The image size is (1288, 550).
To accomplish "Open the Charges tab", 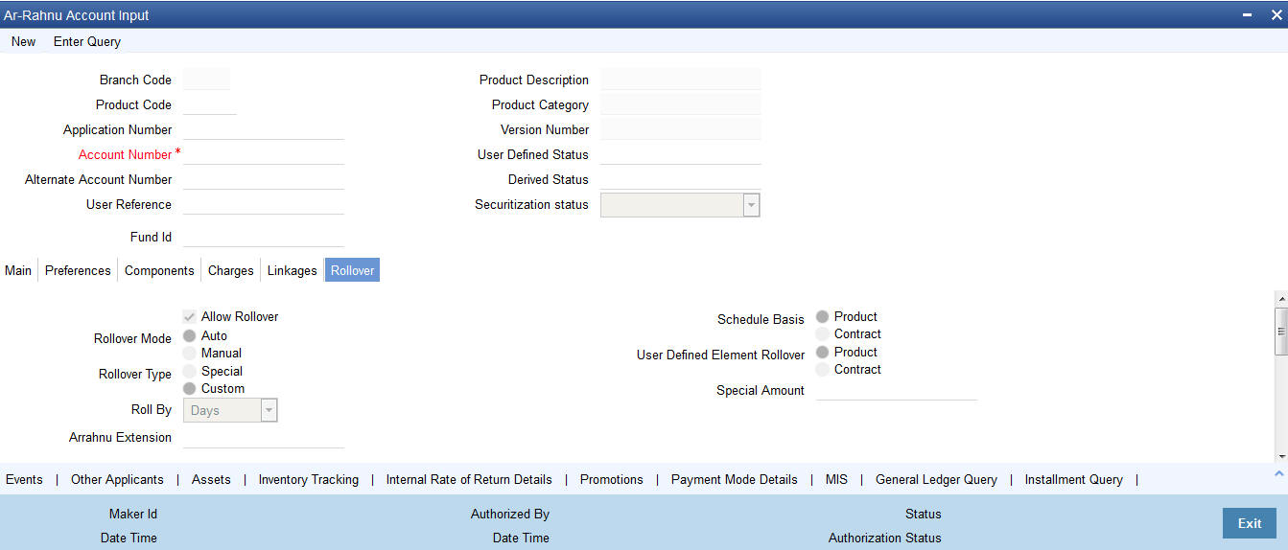I will coord(231,270).
